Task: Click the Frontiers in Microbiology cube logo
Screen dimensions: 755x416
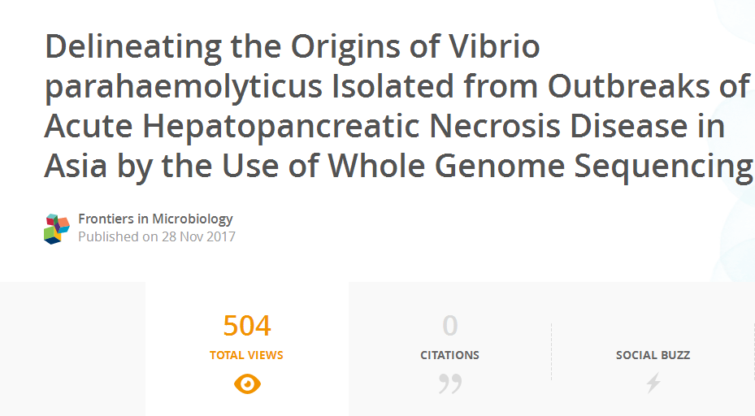Action: pos(57,228)
